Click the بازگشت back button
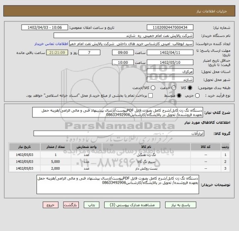Screen dimensions: 239x231 [71, 205]
